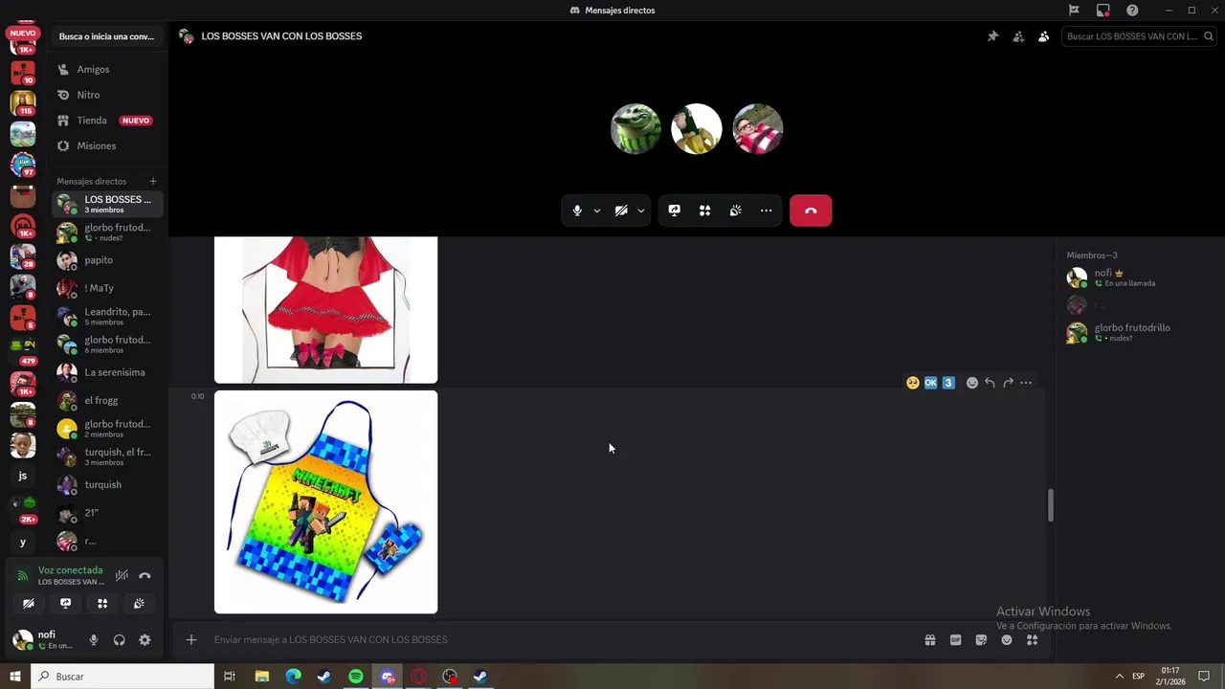This screenshot has width=1225, height=689.
Task: Open File Explorer from the Windows taskbar
Action: [x=261, y=677]
